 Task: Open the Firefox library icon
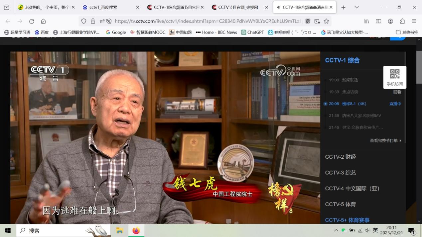point(366,21)
